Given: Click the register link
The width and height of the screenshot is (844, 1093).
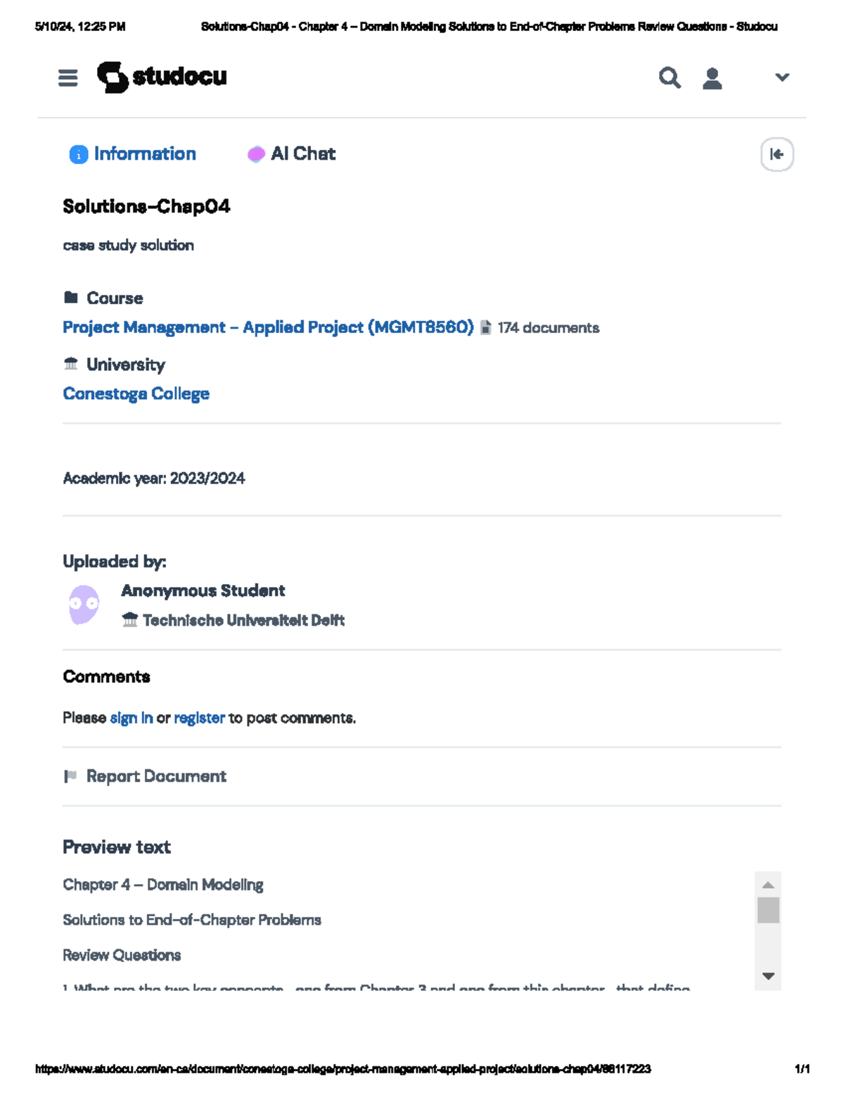Looking at the screenshot, I should (x=199, y=718).
